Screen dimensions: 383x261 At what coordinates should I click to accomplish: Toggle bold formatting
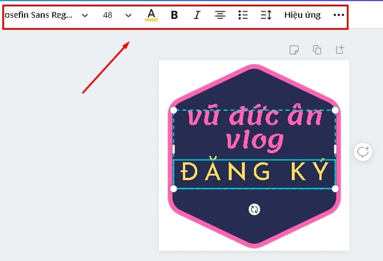(174, 15)
